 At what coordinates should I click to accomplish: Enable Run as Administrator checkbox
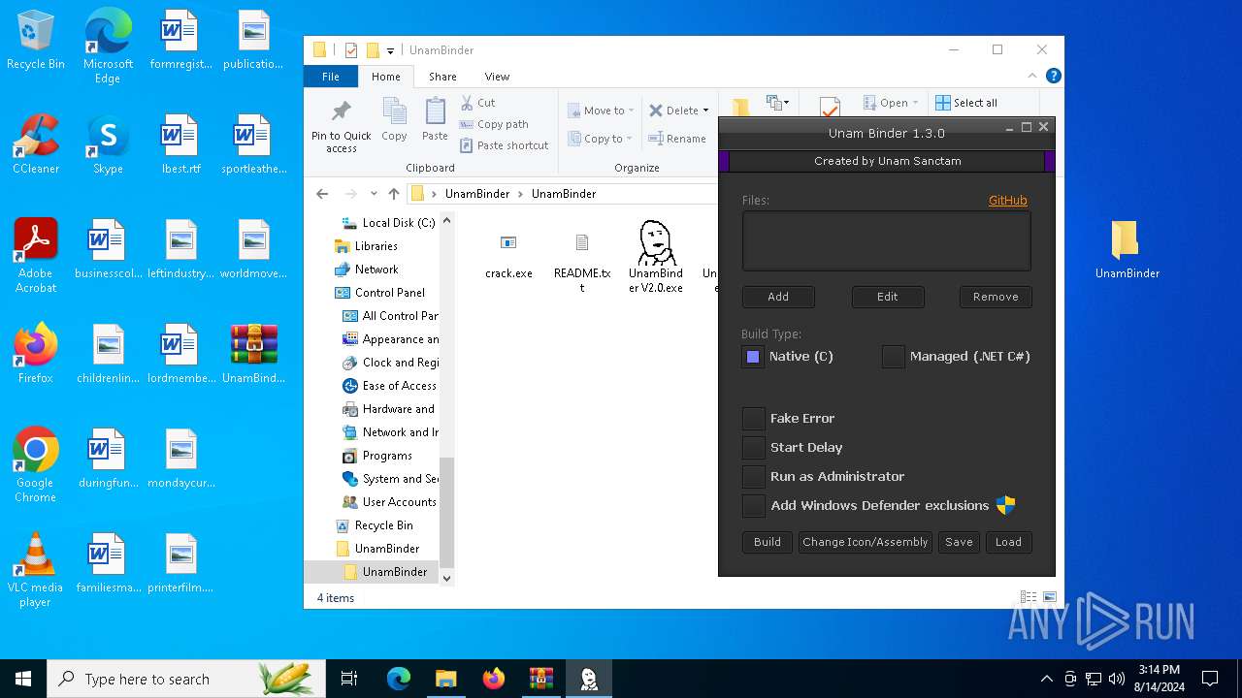tap(753, 477)
